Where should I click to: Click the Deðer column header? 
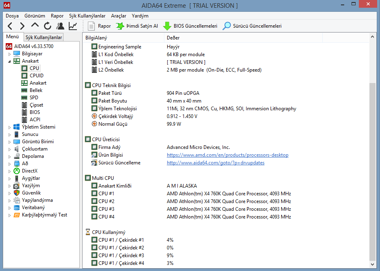[x=243, y=38]
